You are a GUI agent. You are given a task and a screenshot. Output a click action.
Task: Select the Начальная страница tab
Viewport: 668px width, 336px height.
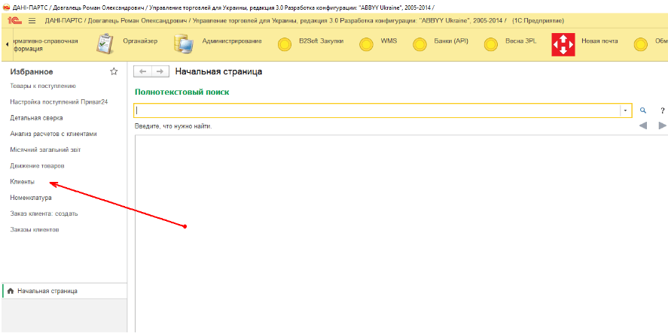(47, 291)
